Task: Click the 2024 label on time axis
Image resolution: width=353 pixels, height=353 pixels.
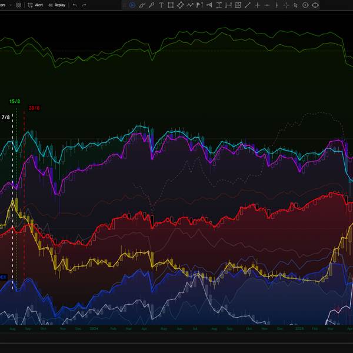Action: [94, 328]
